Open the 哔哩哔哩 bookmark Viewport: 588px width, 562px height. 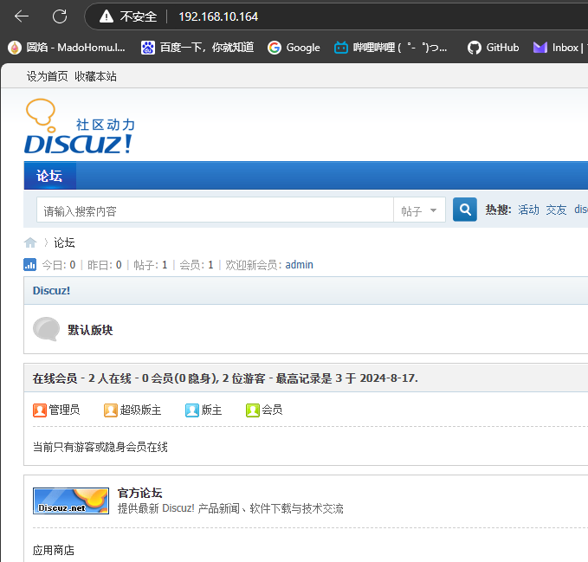(x=391, y=48)
